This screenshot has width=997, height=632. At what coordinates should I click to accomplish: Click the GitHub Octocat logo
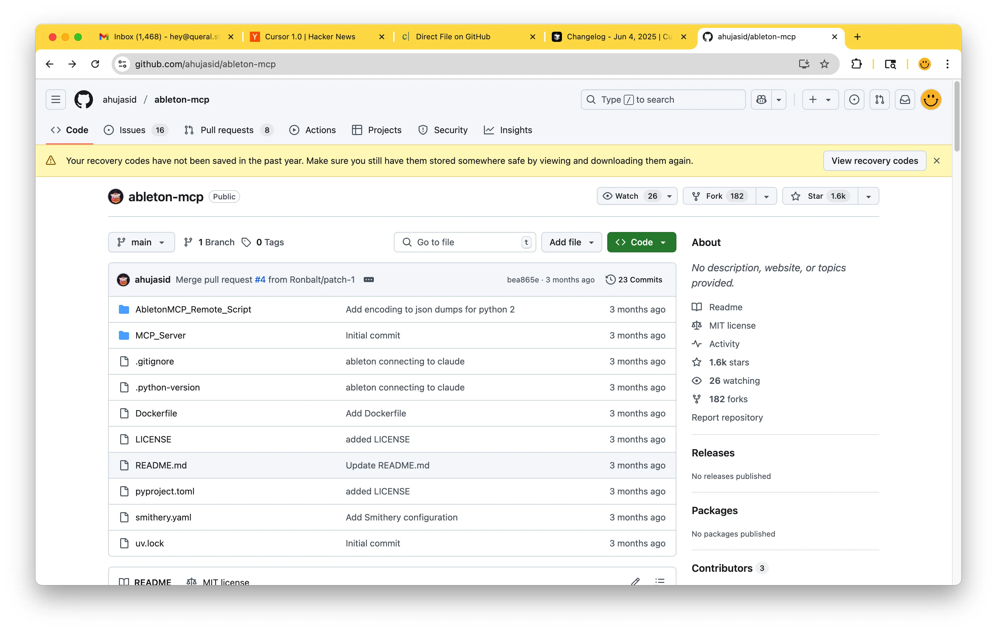tap(83, 99)
